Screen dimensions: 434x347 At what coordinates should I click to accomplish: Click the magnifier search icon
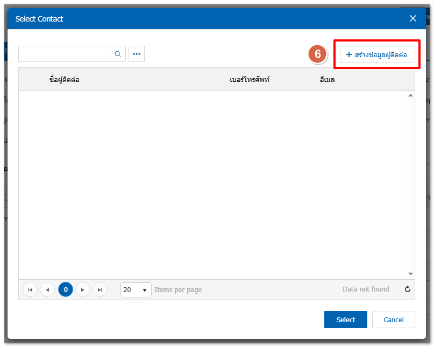(x=118, y=54)
